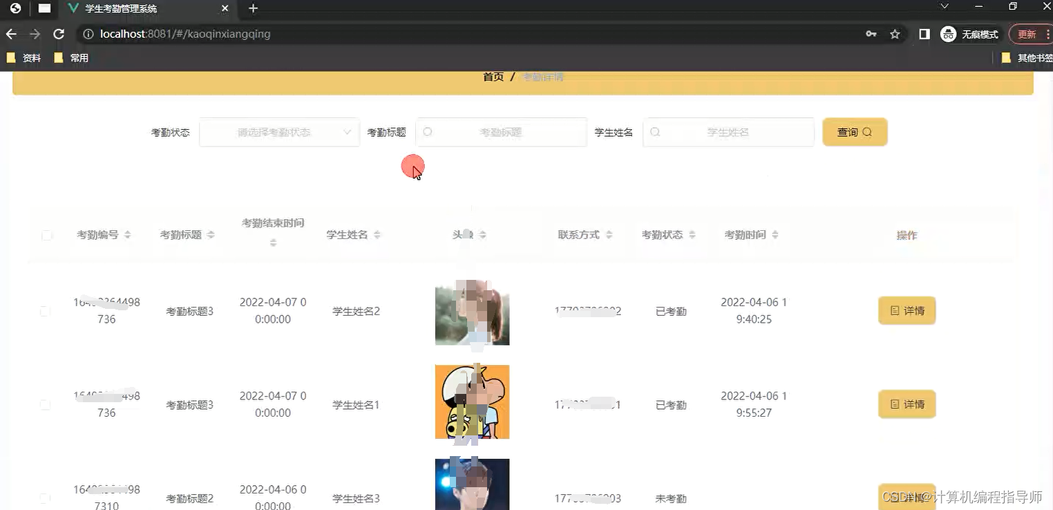
Task: Open the saved passwords key icon
Action: (871, 34)
